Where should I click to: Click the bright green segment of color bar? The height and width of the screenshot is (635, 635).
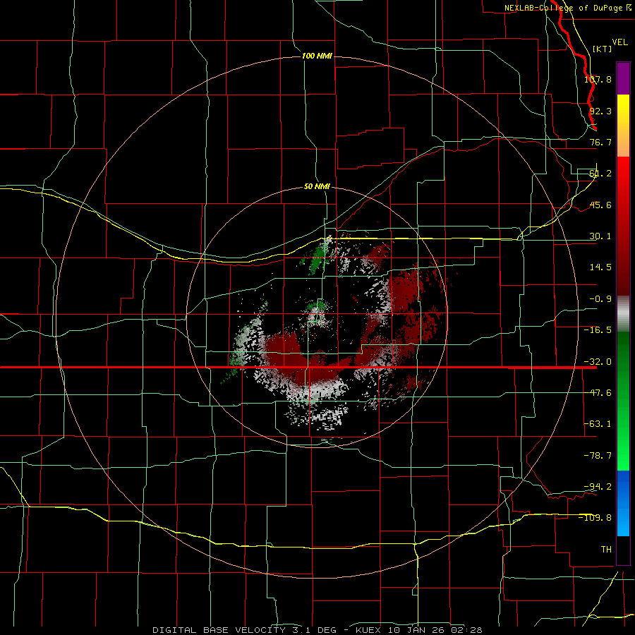(623, 401)
